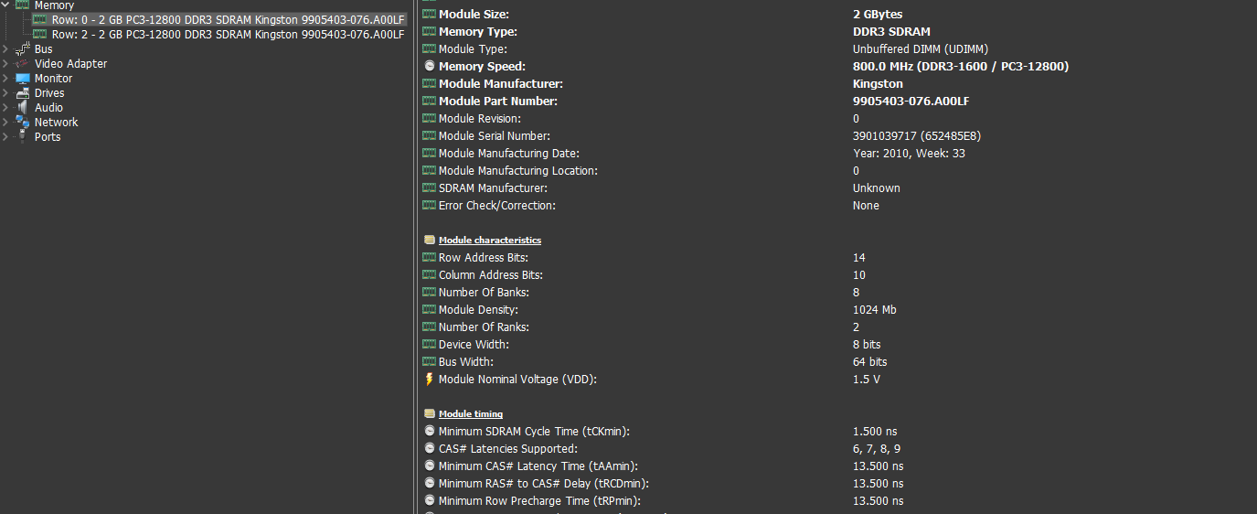Click the Memory chip icon in tree

(x=23, y=5)
